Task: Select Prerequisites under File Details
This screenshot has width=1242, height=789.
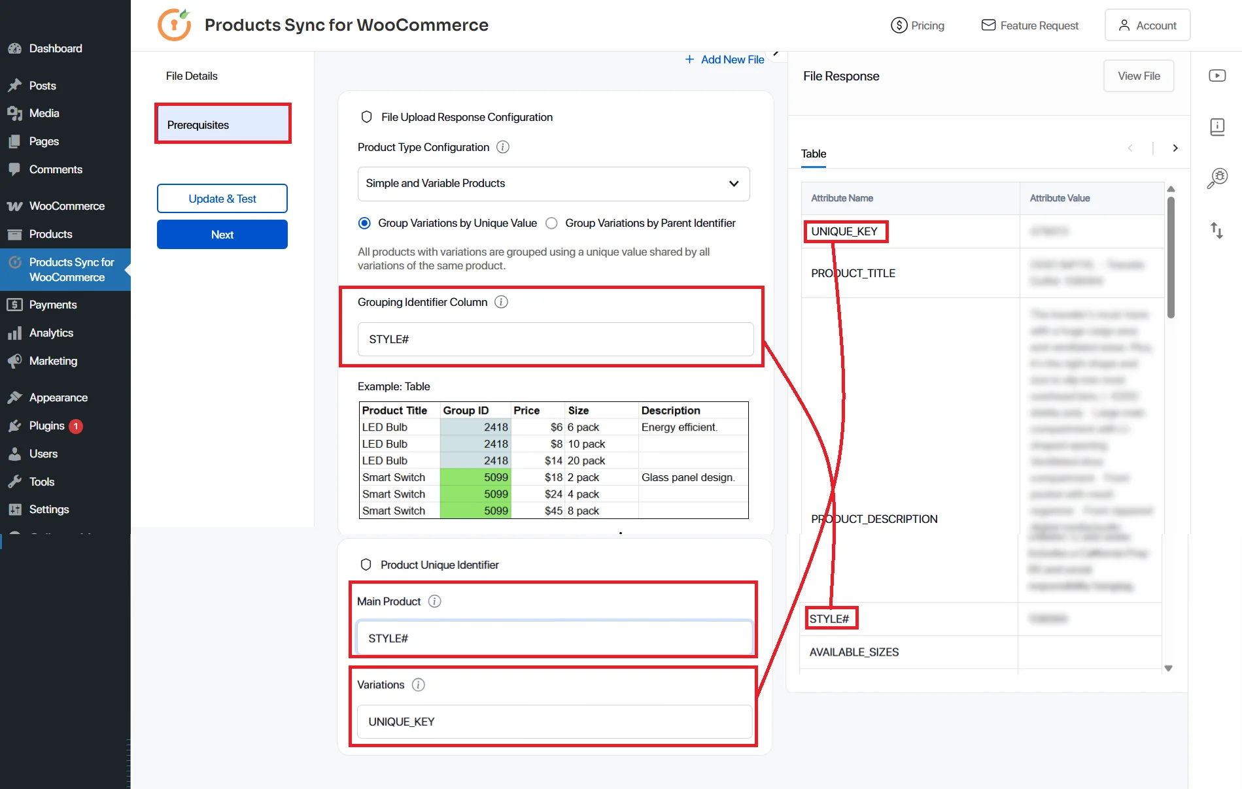Action: tap(222, 124)
